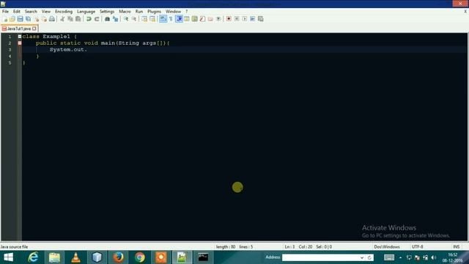Switch to the command prompt taskbar window
Screen dimensions: 469x264
click(x=204, y=257)
